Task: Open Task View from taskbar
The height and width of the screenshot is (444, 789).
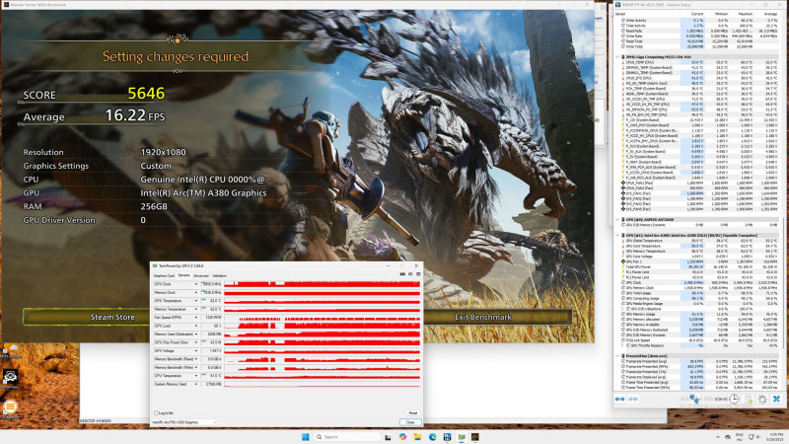Action: tap(388, 437)
